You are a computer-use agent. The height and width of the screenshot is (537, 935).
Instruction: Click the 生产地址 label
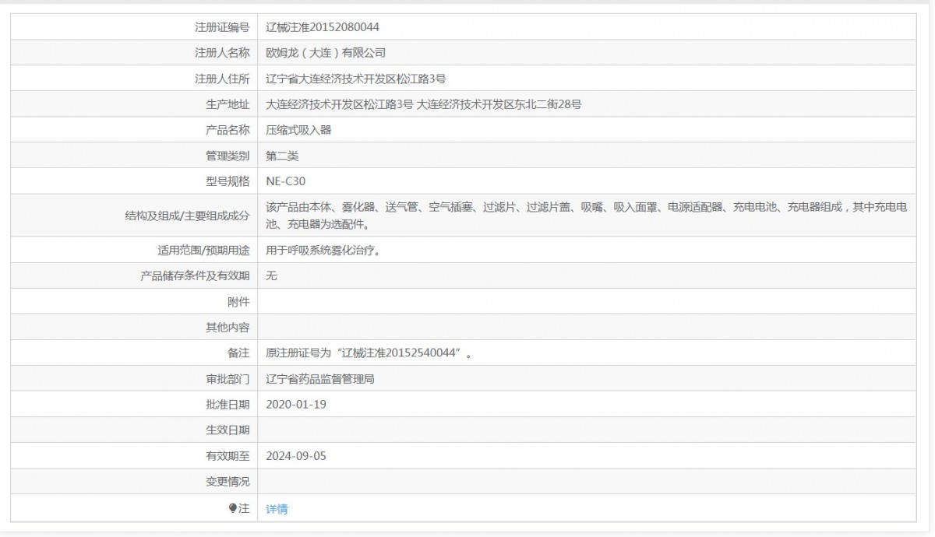tap(228, 104)
